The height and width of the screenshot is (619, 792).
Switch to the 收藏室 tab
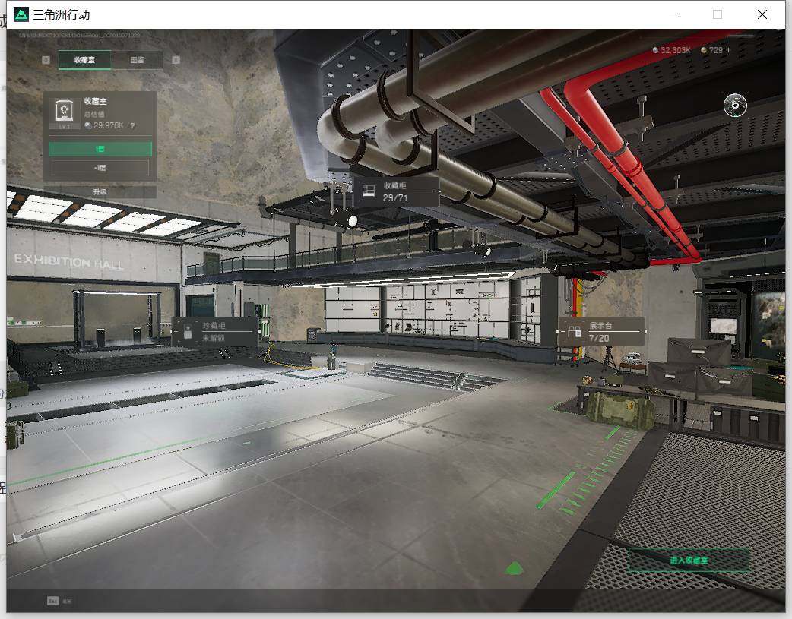85,59
